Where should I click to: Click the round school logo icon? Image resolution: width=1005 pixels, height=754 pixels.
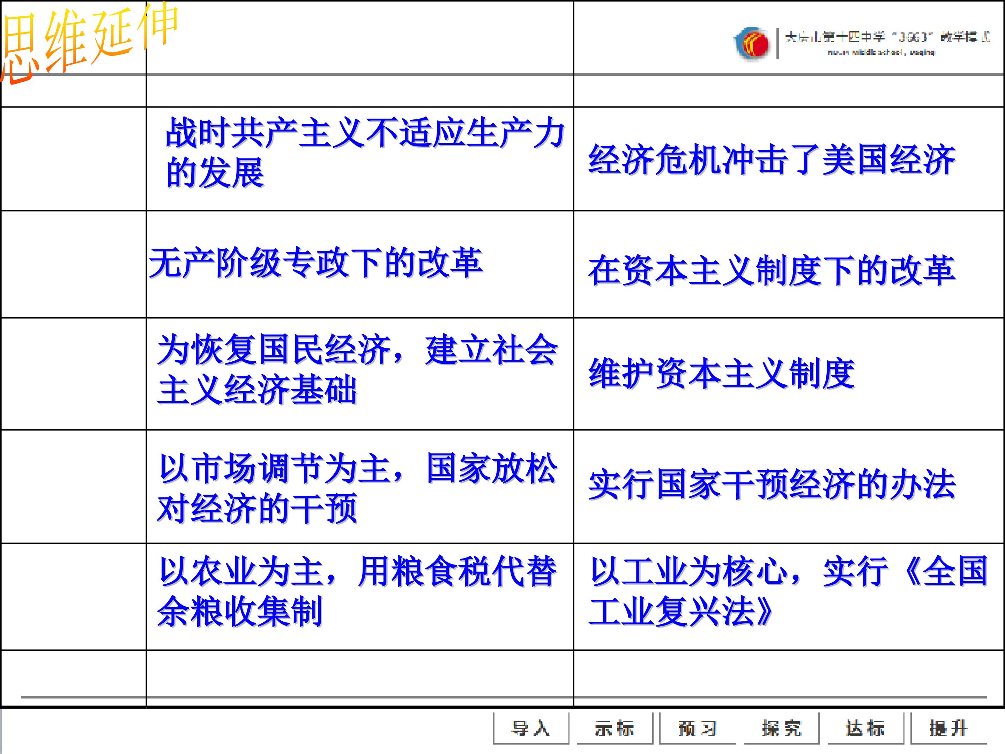[752, 44]
